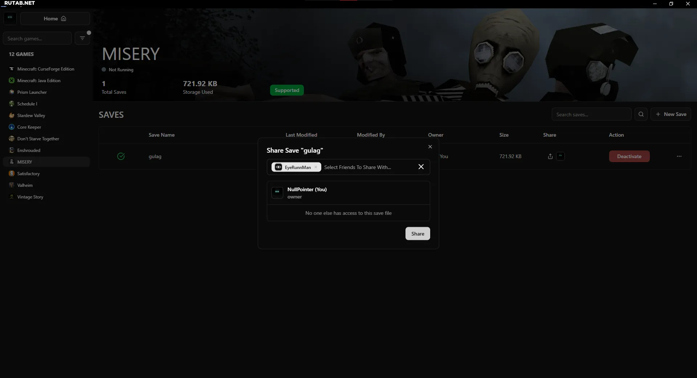Screen dimensions: 697x378
Task: Open Satisfactory from the sidebar
Action: click(x=28, y=174)
